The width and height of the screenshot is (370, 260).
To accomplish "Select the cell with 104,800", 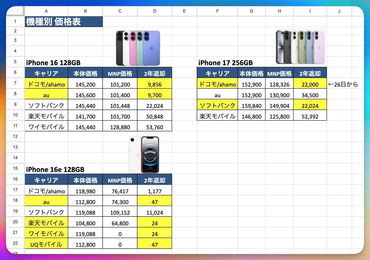I will [85, 222].
